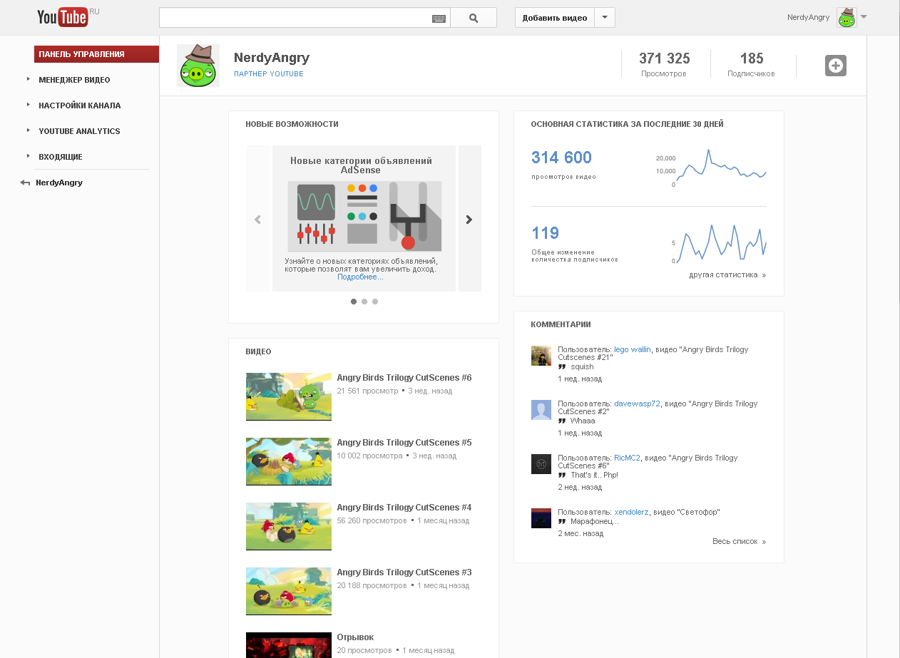Click the 185 Подписчиков counter
Image resolution: width=900 pixels, height=658 pixels.
click(x=752, y=63)
